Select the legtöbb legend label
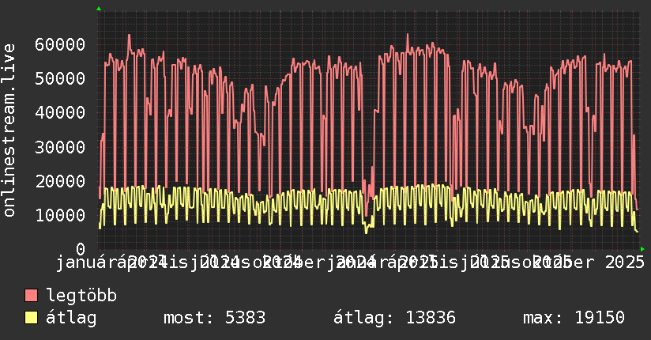The width and height of the screenshot is (651, 340). click(x=82, y=296)
